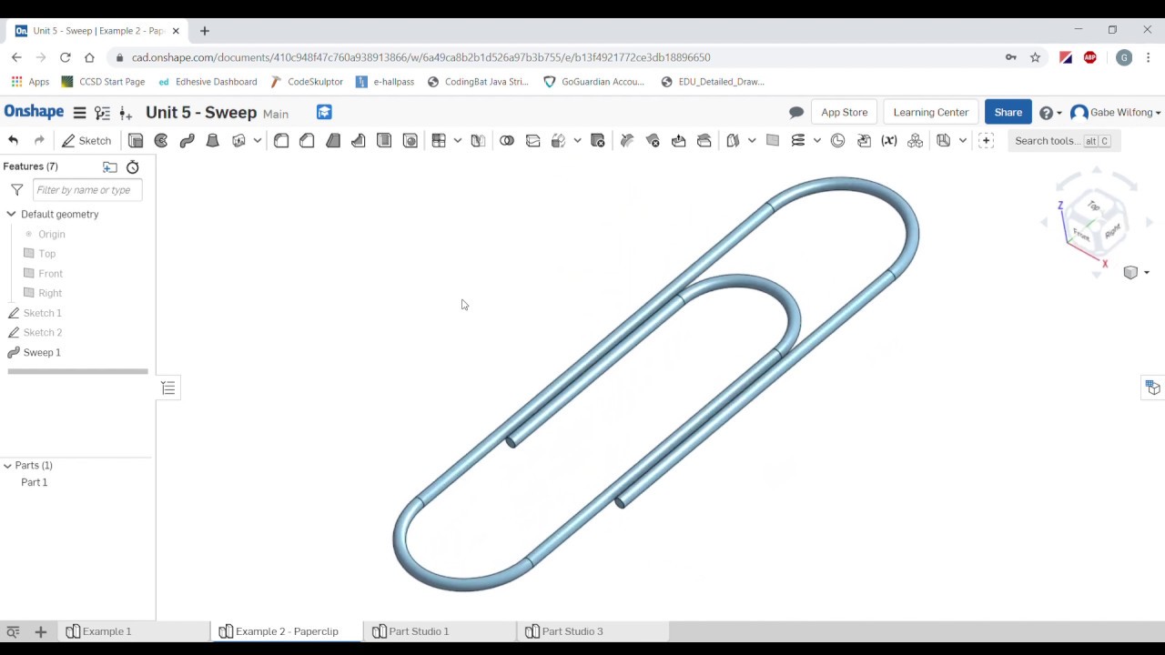Toggle the feature list panel icon
This screenshot has height=655, width=1165.
[168, 388]
